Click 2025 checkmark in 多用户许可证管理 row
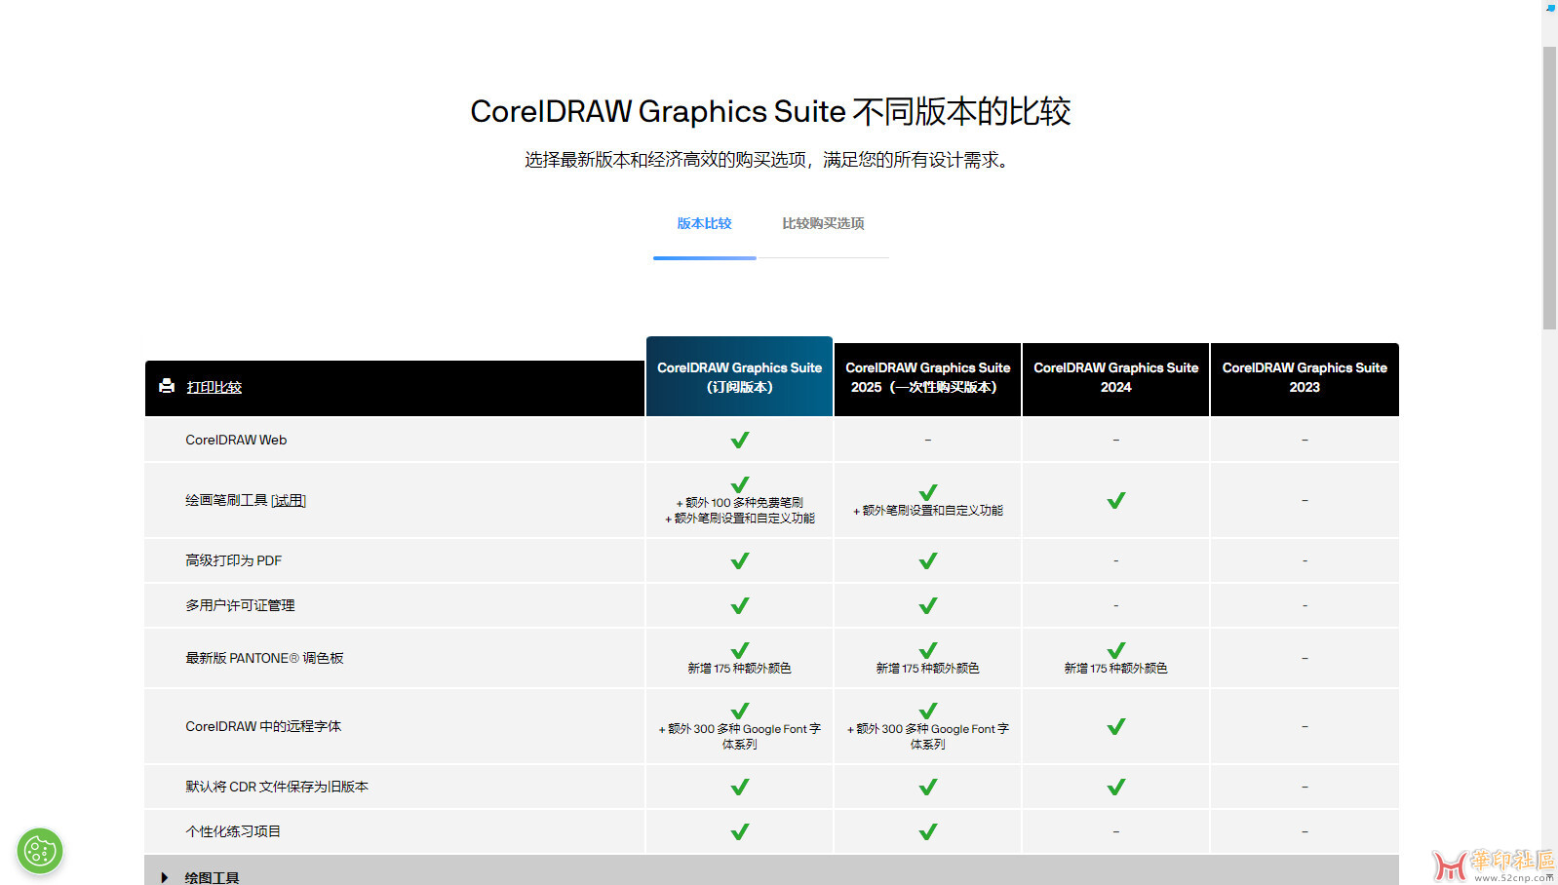 (x=928, y=605)
